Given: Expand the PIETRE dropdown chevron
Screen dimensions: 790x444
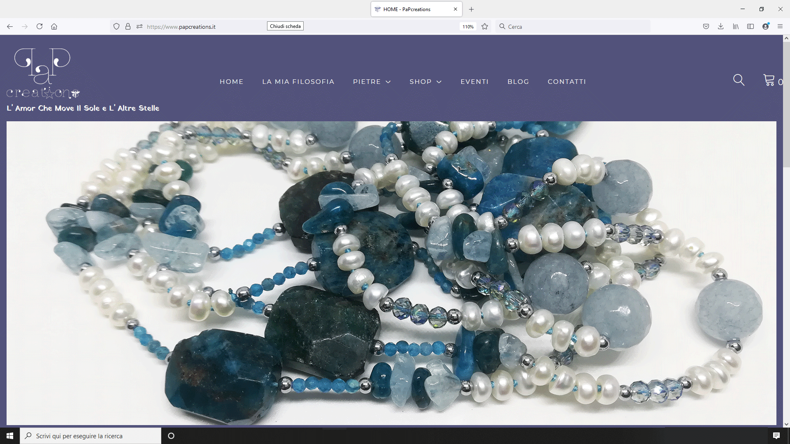Looking at the screenshot, I should [388, 82].
